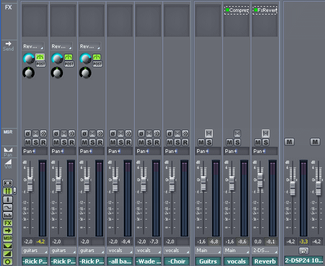325x266 pixels.
Task: Mute right channel of 2-DSP24 main output
Action: coord(315,142)
